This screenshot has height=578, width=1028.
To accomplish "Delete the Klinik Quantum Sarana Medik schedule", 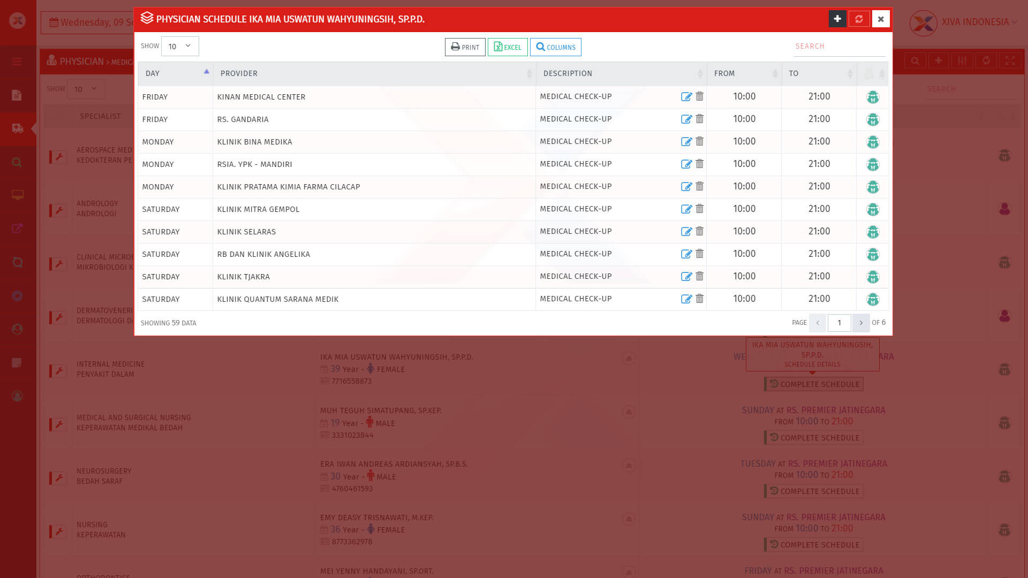I will [699, 299].
